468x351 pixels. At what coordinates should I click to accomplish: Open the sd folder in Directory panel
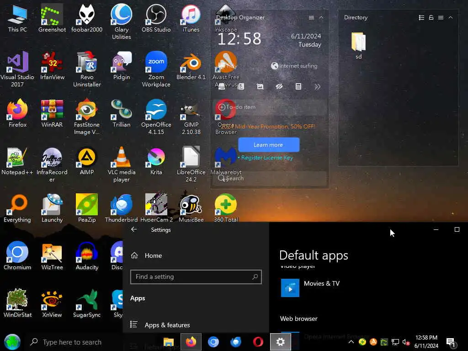point(358,46)
